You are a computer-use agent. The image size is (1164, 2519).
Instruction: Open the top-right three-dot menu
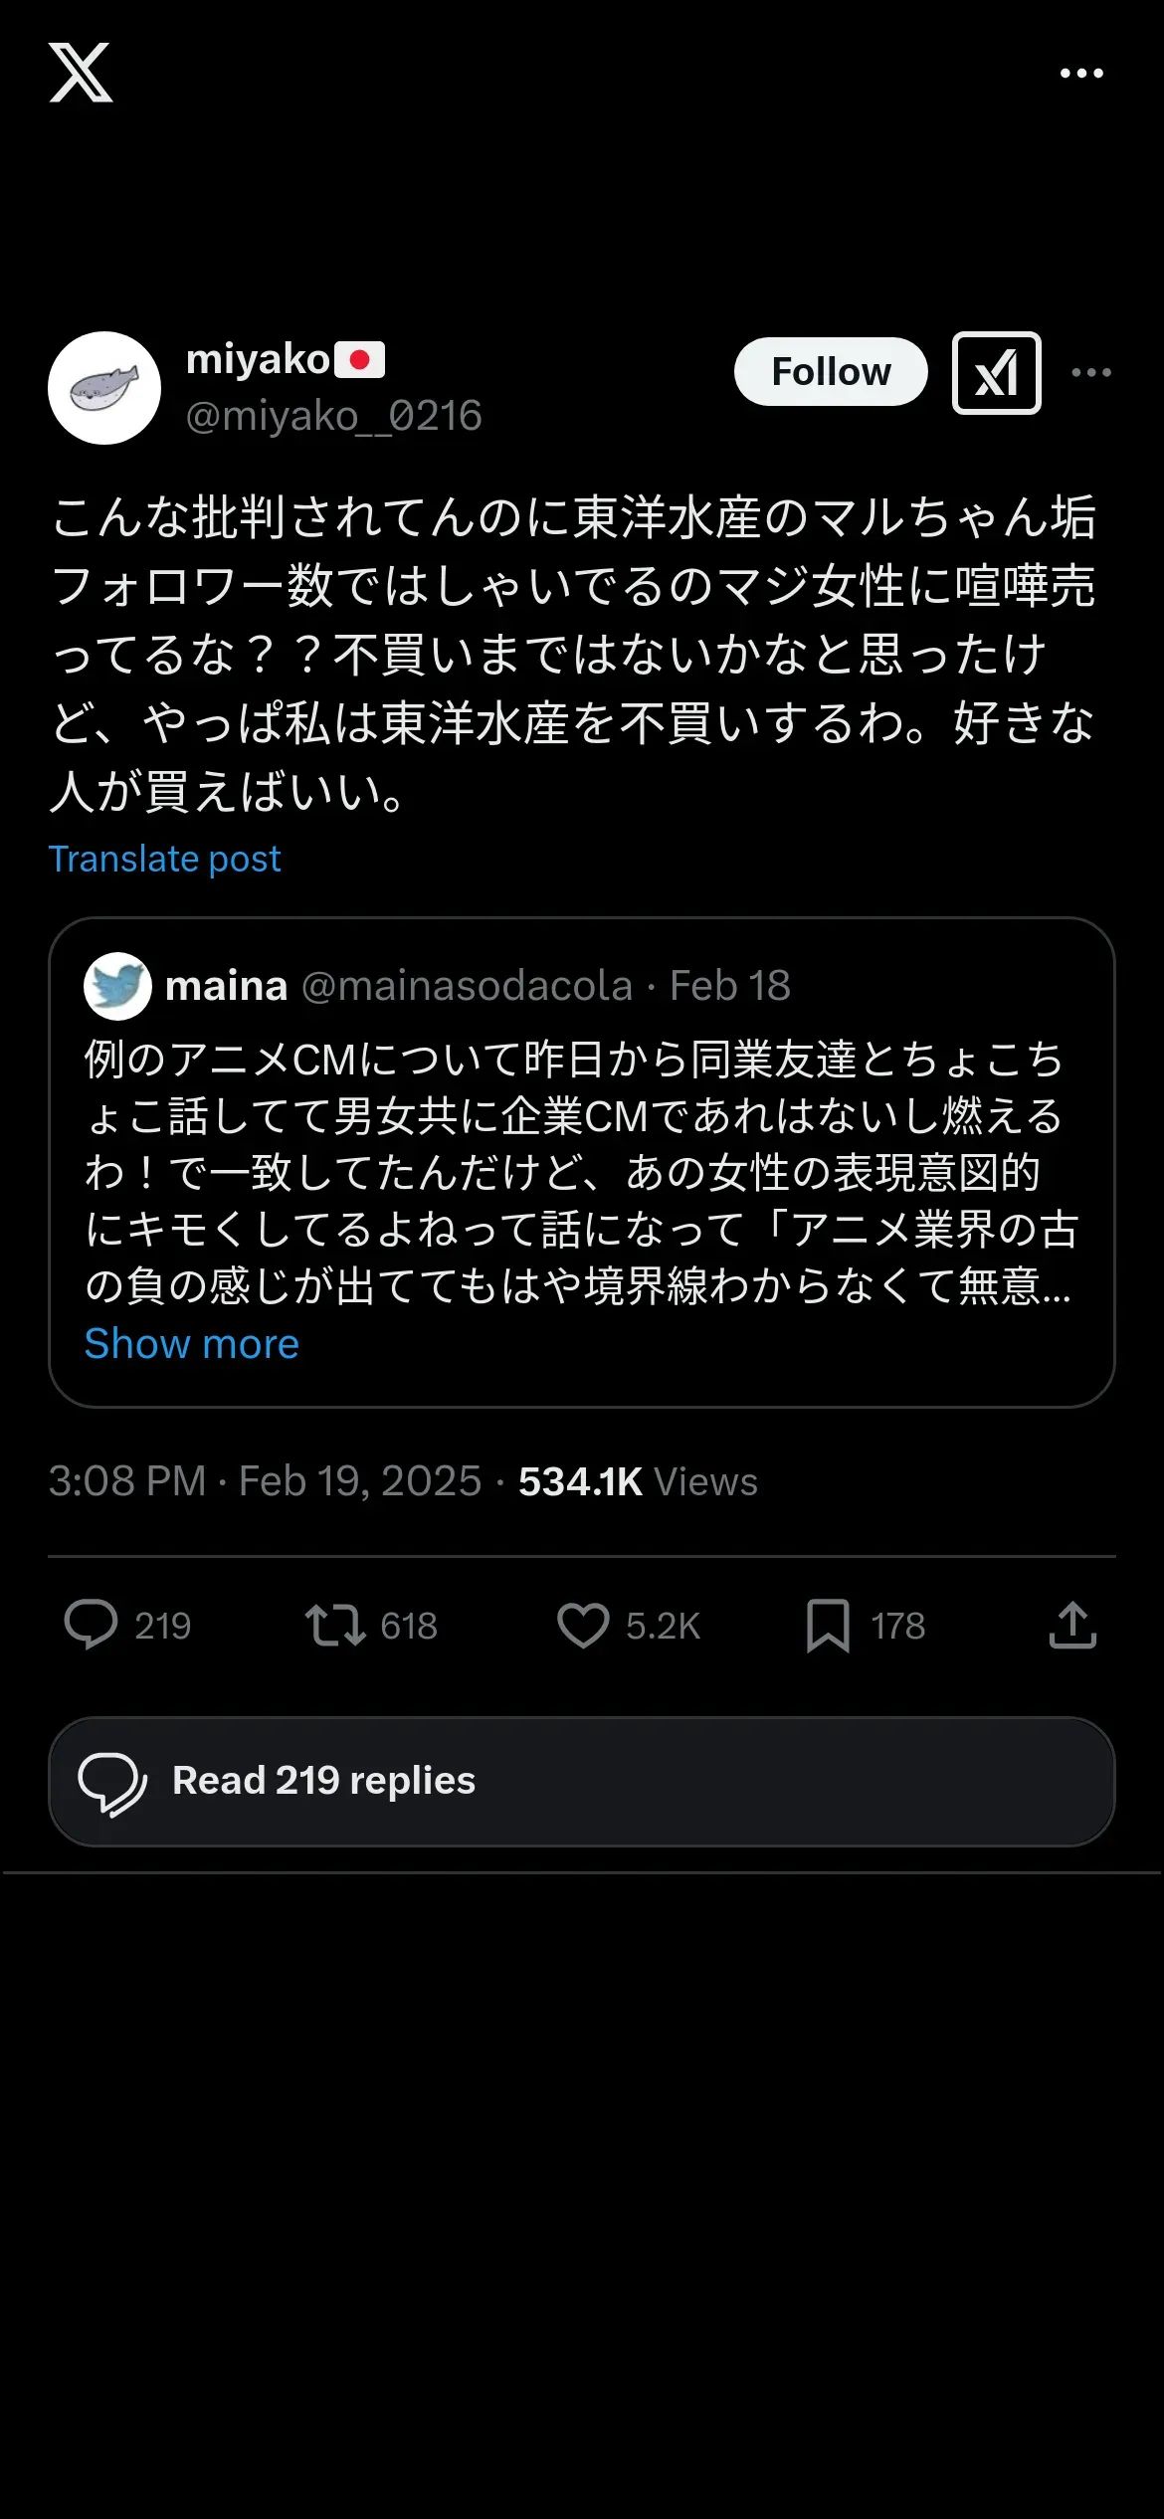tap(1081, 74)
